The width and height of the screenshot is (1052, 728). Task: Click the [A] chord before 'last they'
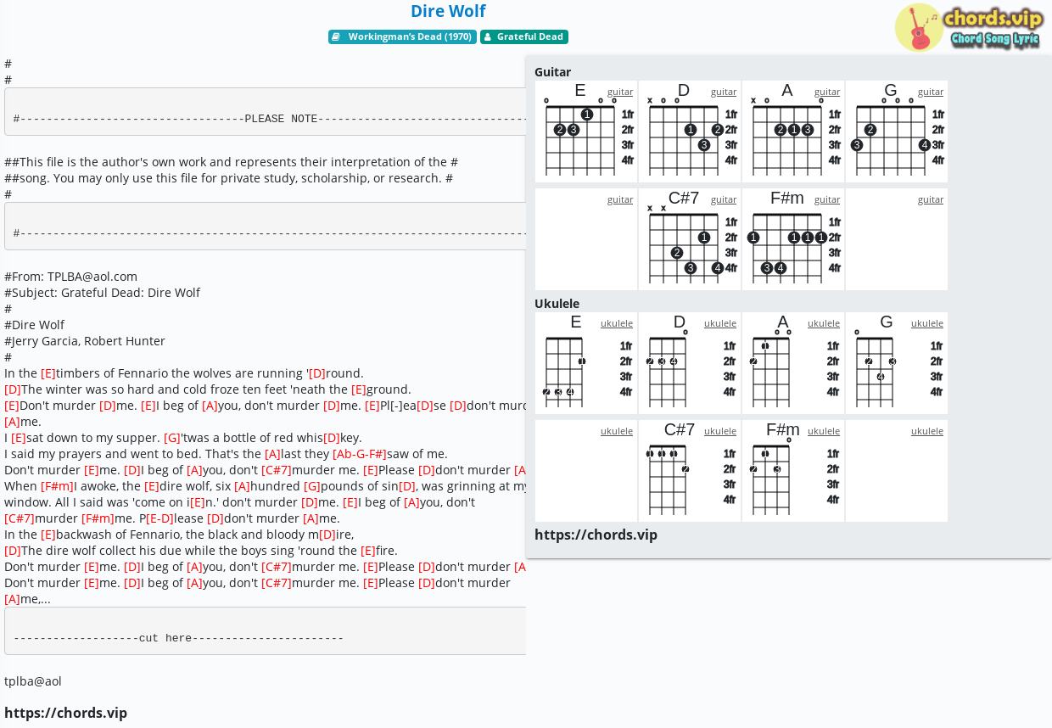pyautogui.click(x=272, y=454)
